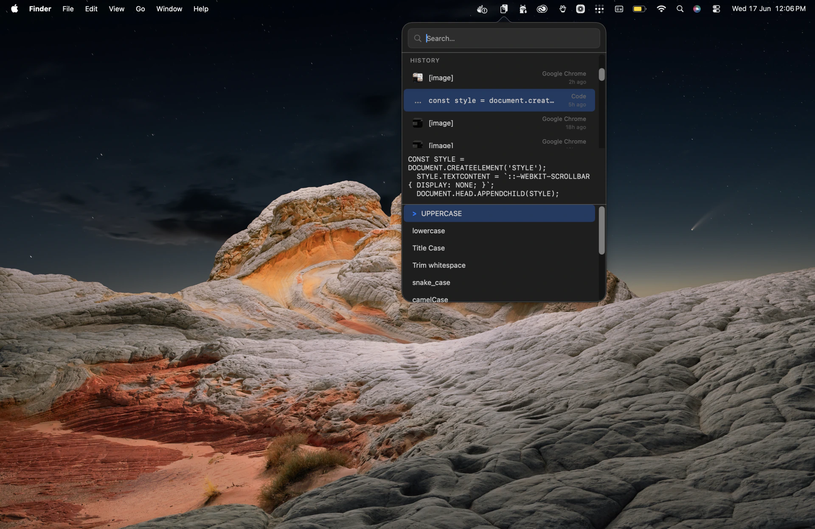Open the View menu
The height and width of the screenshot is (529, 815).
click(x=116, y=8)
